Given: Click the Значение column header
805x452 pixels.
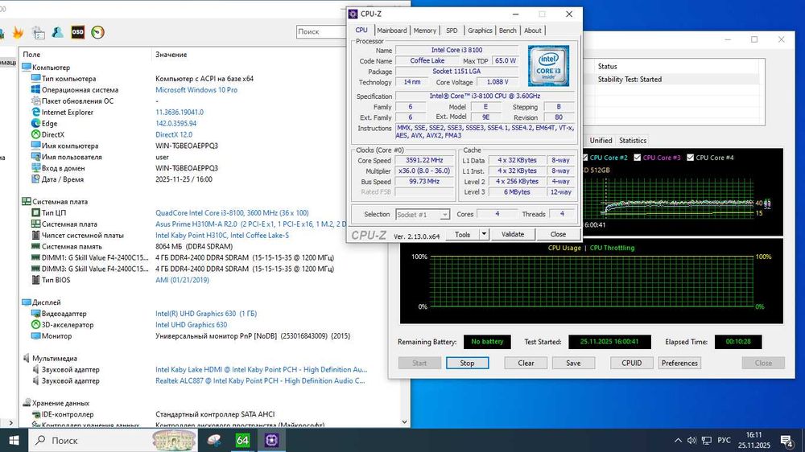Looking at the screenshot, I should pyautogui.click(x=171, y=55).
